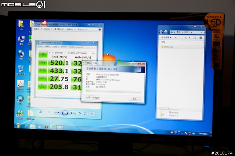Viewport: 235px width, 156px height.
Task: Run the All test in CrystalDiskMark
Action: [43, 54]
